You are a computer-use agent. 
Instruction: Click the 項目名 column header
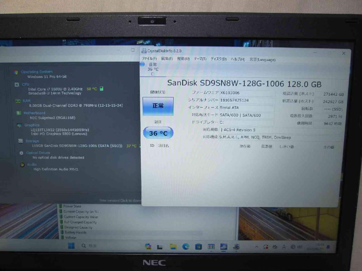point(164,146)
